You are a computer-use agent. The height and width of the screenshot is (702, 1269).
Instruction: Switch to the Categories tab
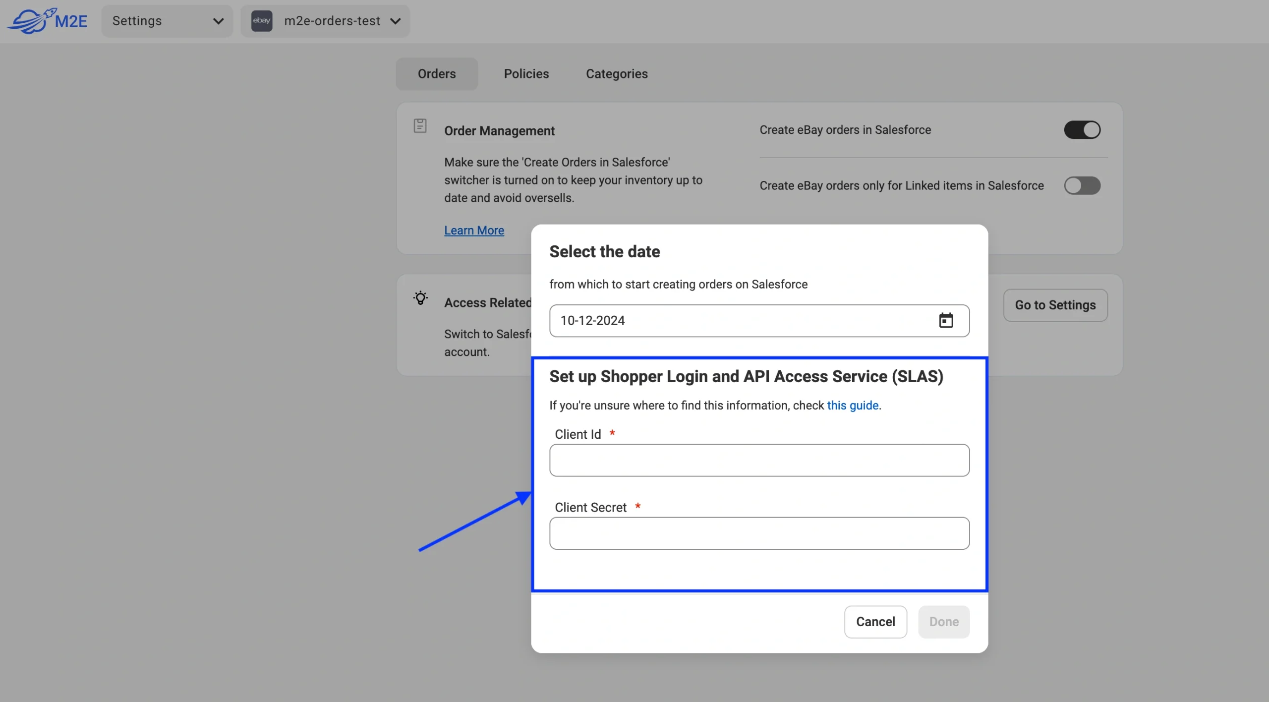coord(616,74)
